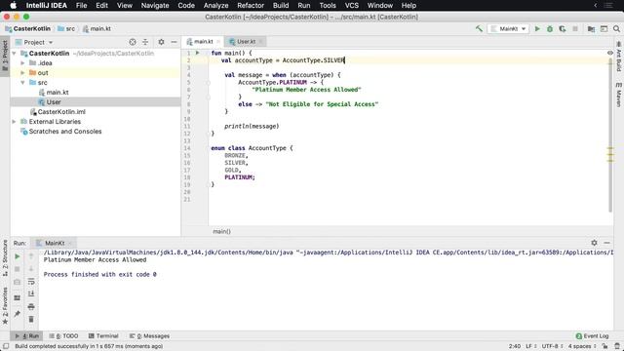Toggle the 7: Structure side tool button

tap(5, 257)
